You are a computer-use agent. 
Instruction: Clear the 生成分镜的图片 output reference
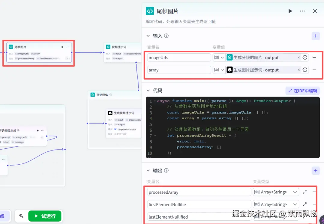(298, 58)
